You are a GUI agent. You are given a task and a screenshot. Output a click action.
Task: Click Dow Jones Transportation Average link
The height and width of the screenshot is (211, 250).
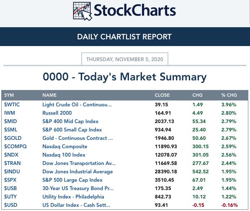point(79,163)
